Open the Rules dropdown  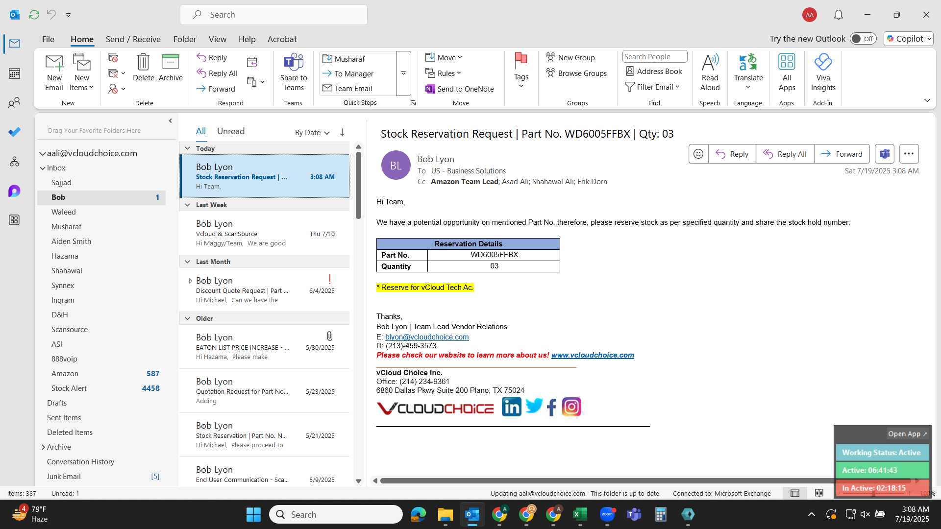444,73
